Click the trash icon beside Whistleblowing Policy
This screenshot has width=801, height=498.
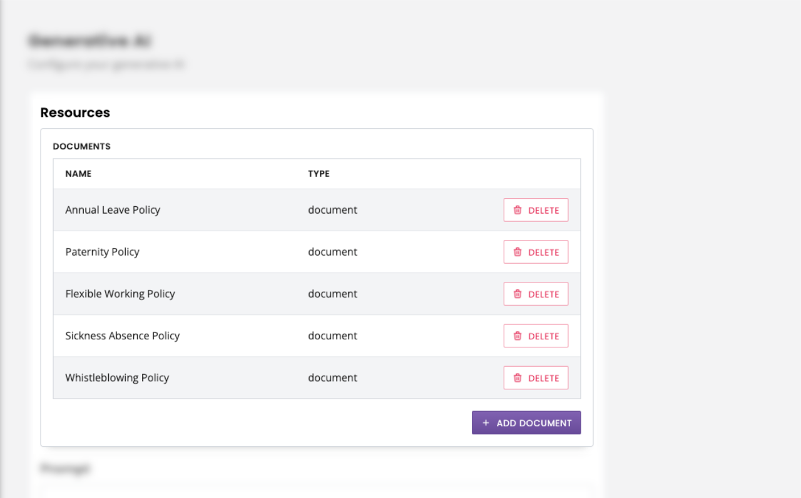518,377
